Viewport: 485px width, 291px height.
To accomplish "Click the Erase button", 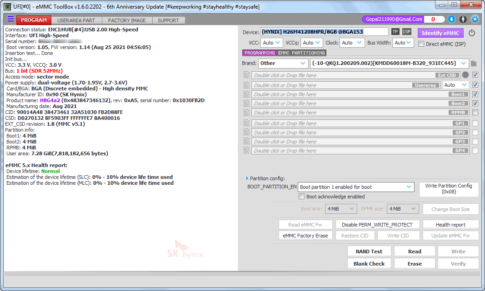I will click(x=415, y=263).
